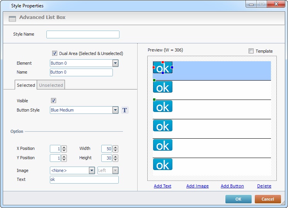Toggle Dual Area (Selected & Unselected) checkbox
The height and width of the screenshot is (208, 288).
click(55, 53)
